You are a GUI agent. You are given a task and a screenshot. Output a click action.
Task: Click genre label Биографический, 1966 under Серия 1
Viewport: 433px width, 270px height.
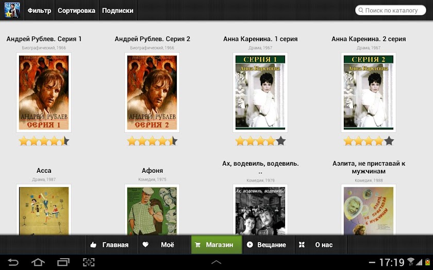point(44,48)
